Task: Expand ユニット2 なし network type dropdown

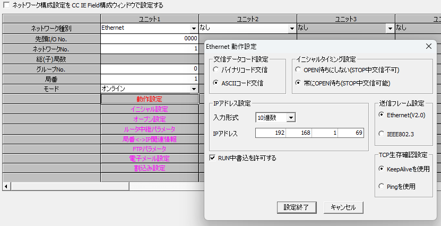Action: 292,28
